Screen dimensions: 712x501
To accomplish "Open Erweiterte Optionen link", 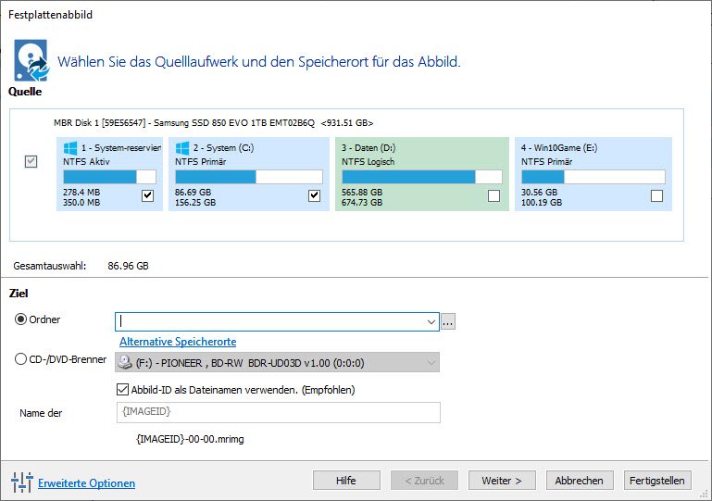I will 86,483.
